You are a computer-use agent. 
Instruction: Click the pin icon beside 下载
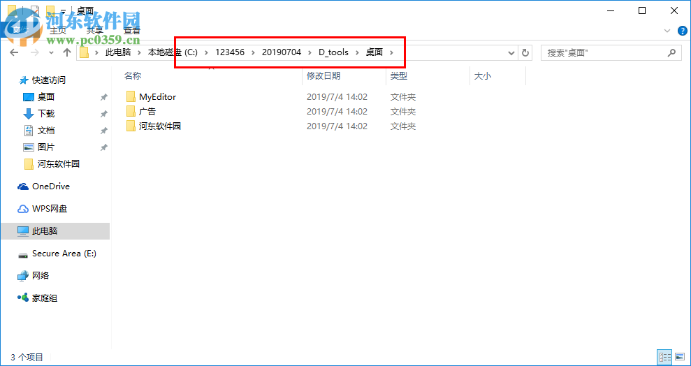coord(103,114)
